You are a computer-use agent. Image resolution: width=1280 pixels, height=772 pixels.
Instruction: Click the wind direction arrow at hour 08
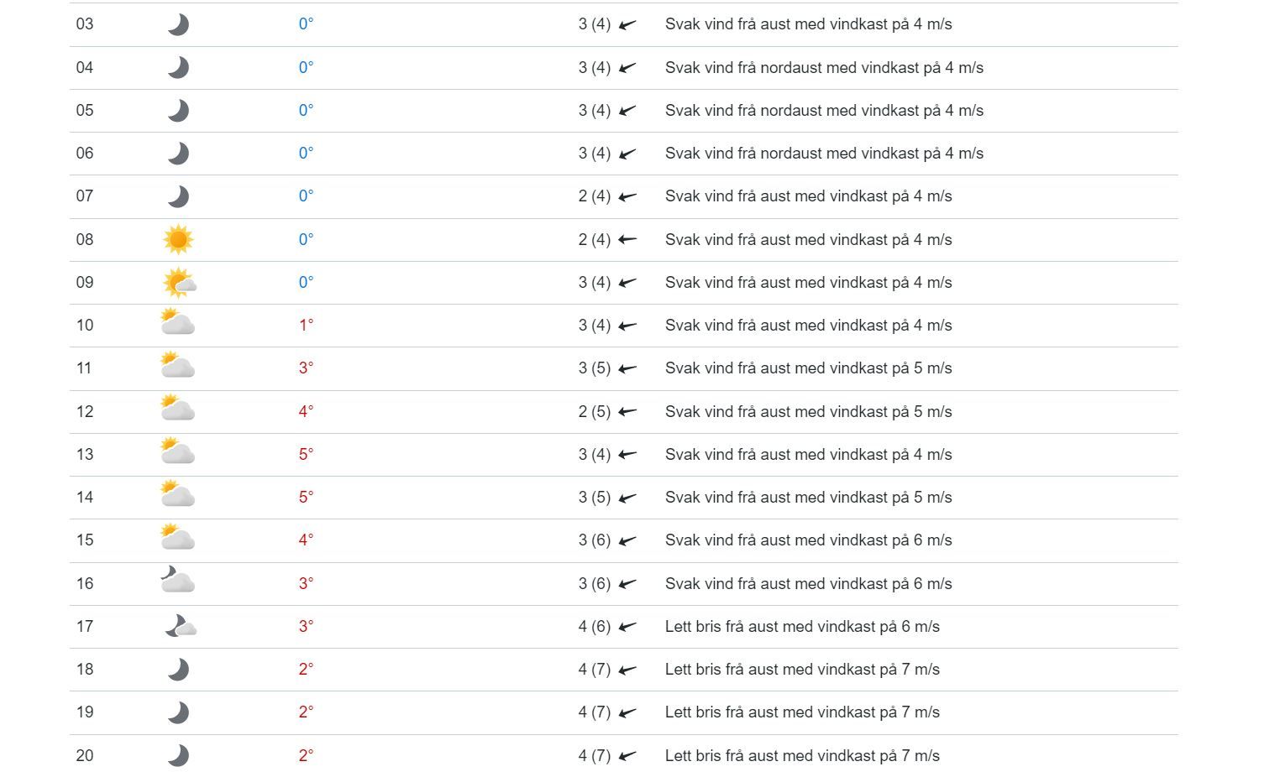pos(627,240)
